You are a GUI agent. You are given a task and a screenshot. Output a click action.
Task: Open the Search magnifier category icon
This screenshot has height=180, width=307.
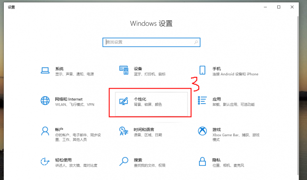click(124, 162)
